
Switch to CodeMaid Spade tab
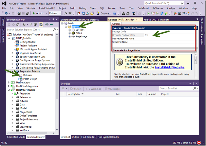click(x=16, y=137)
